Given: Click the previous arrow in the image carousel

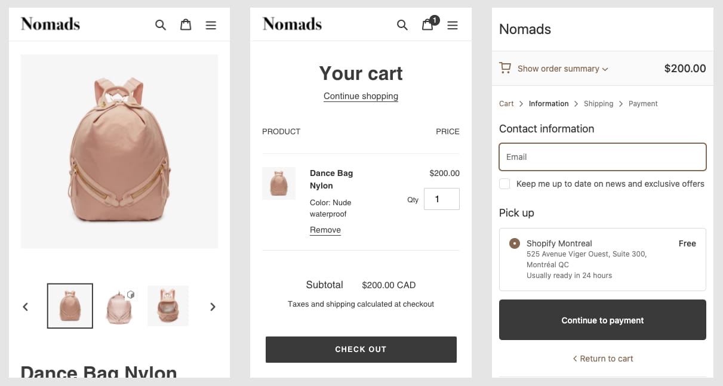Looking at the screenshot, I should pos(26,306).
